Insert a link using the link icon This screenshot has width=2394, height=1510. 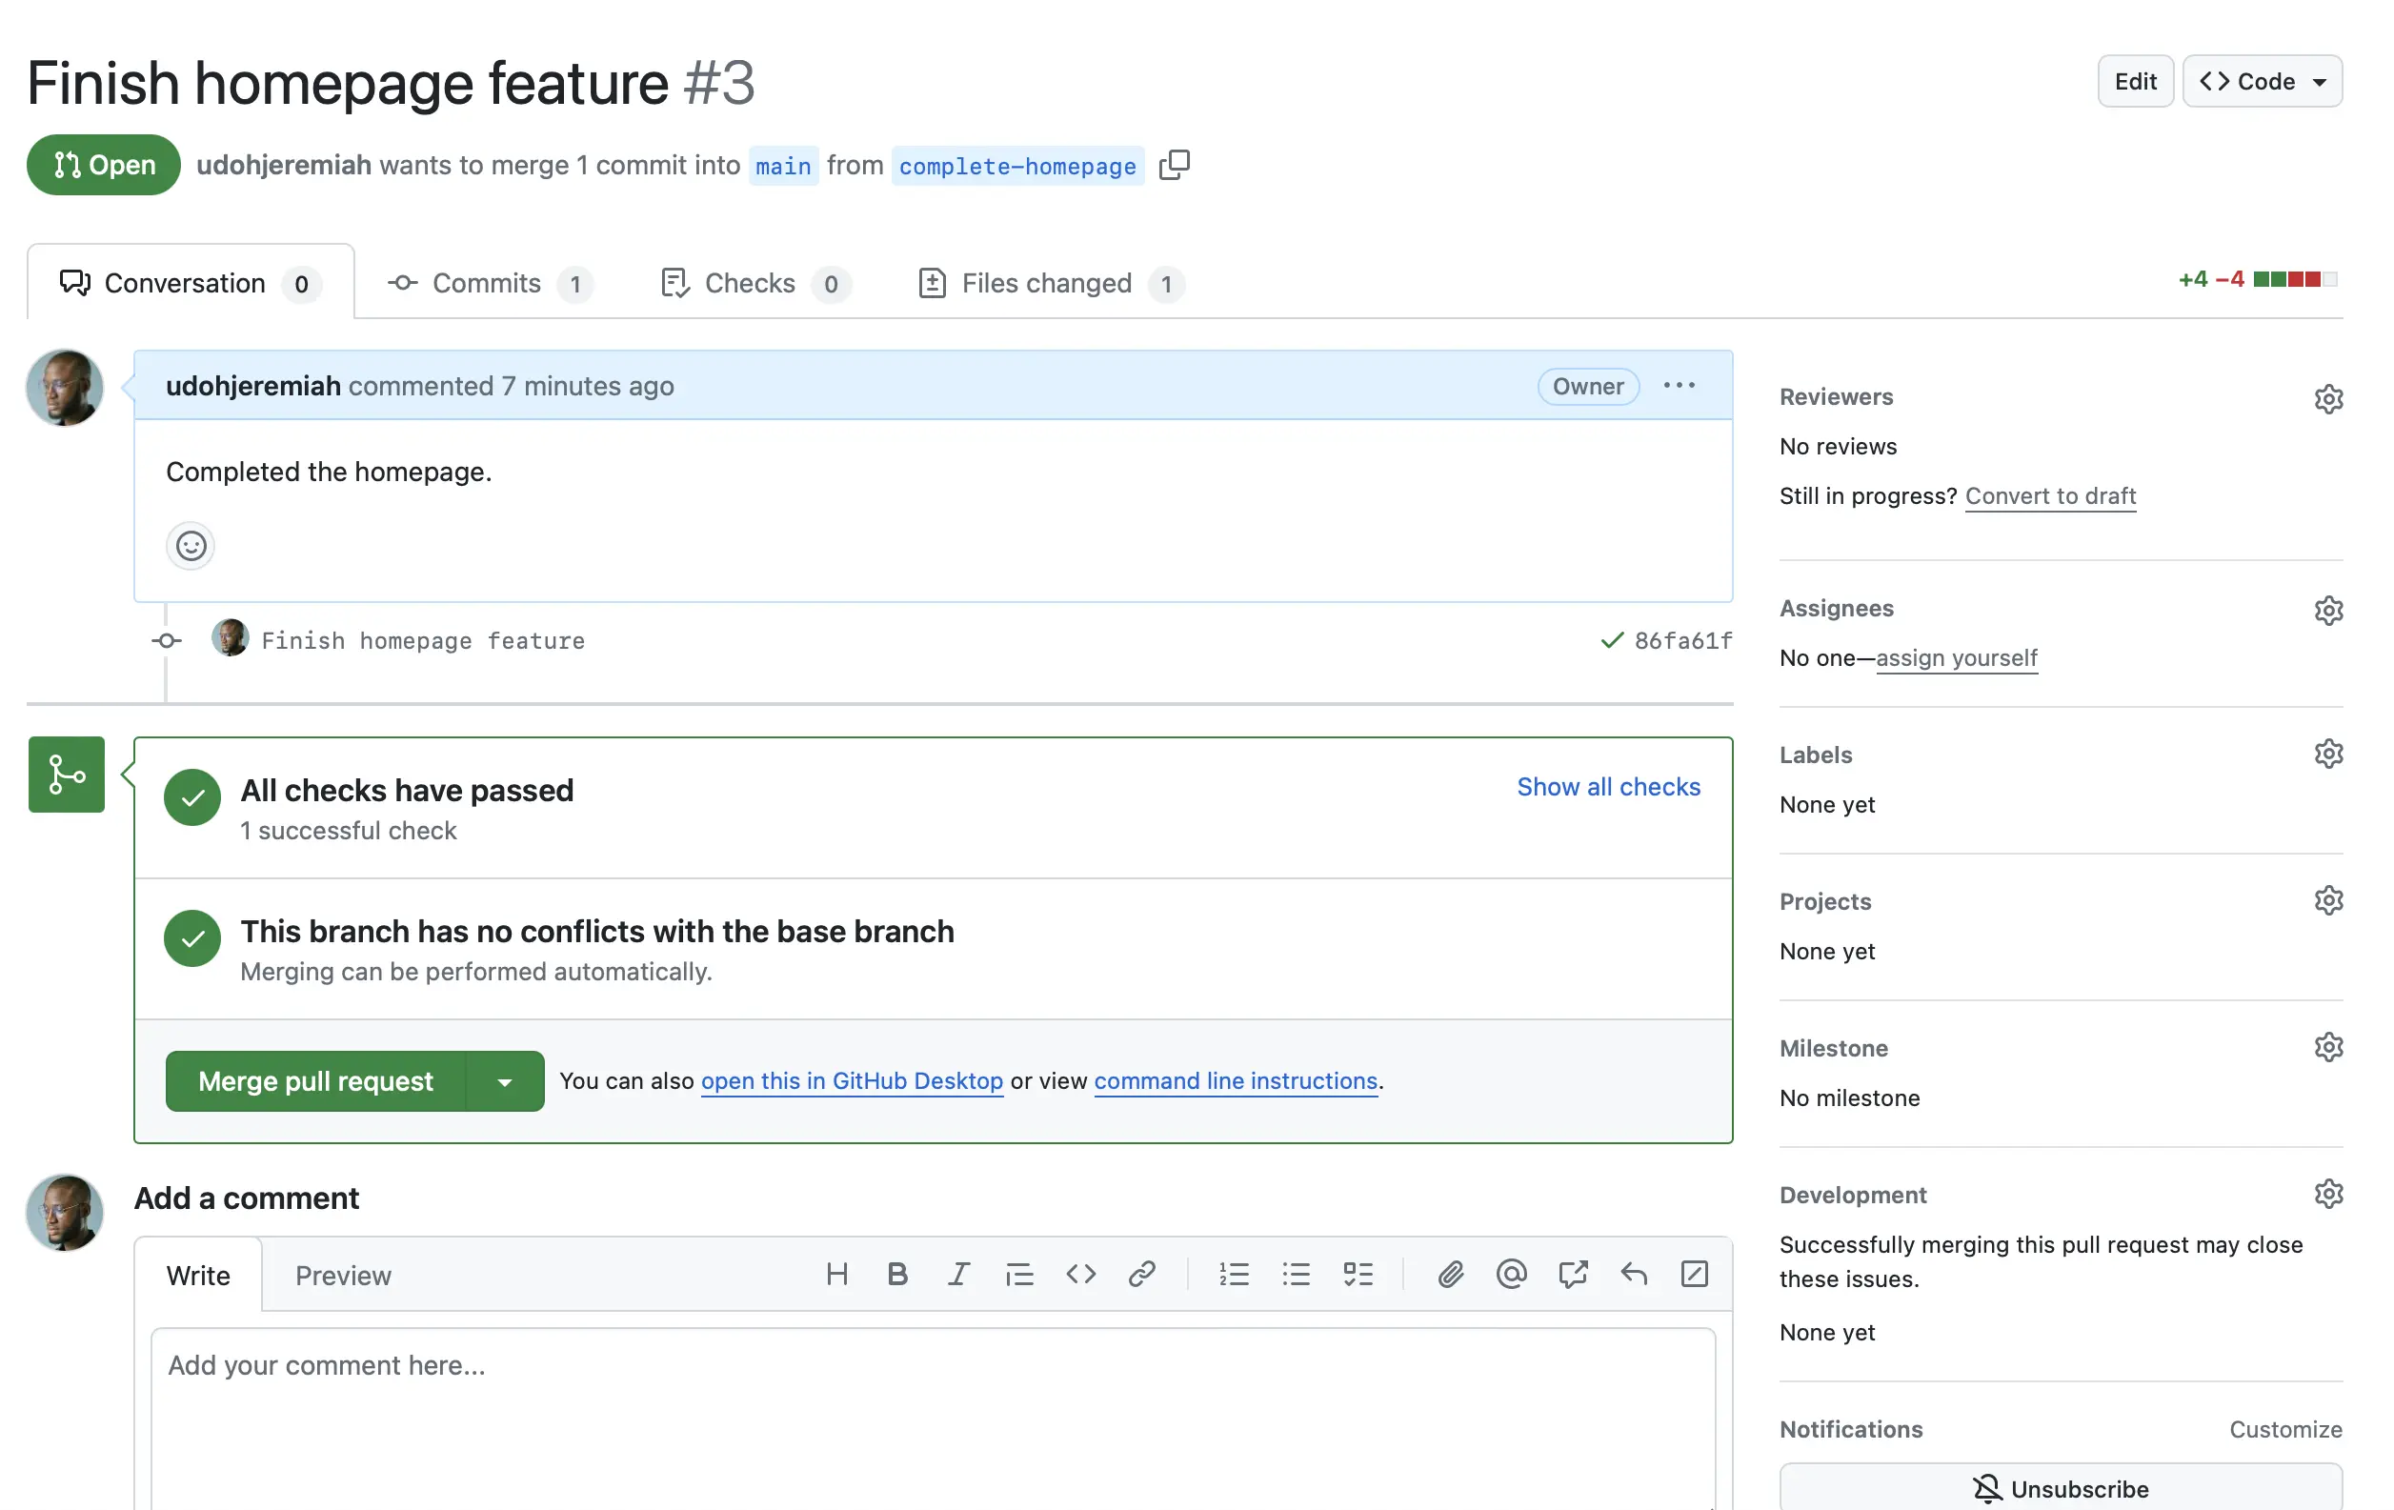[1141, 1275]
